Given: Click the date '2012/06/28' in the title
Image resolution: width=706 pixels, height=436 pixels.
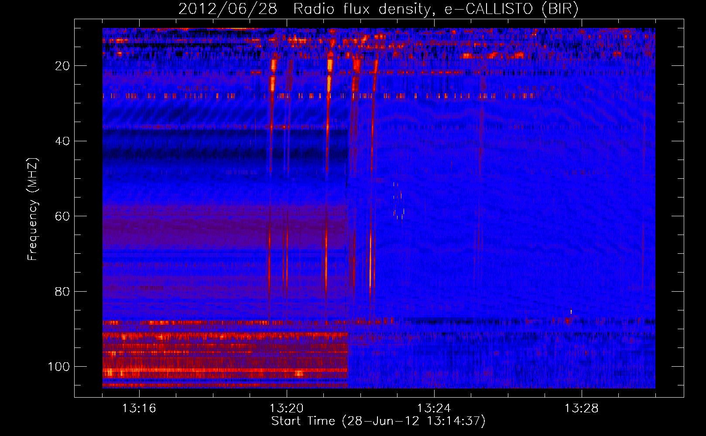Looking at the screenshot, I should (x=228, y=9).
